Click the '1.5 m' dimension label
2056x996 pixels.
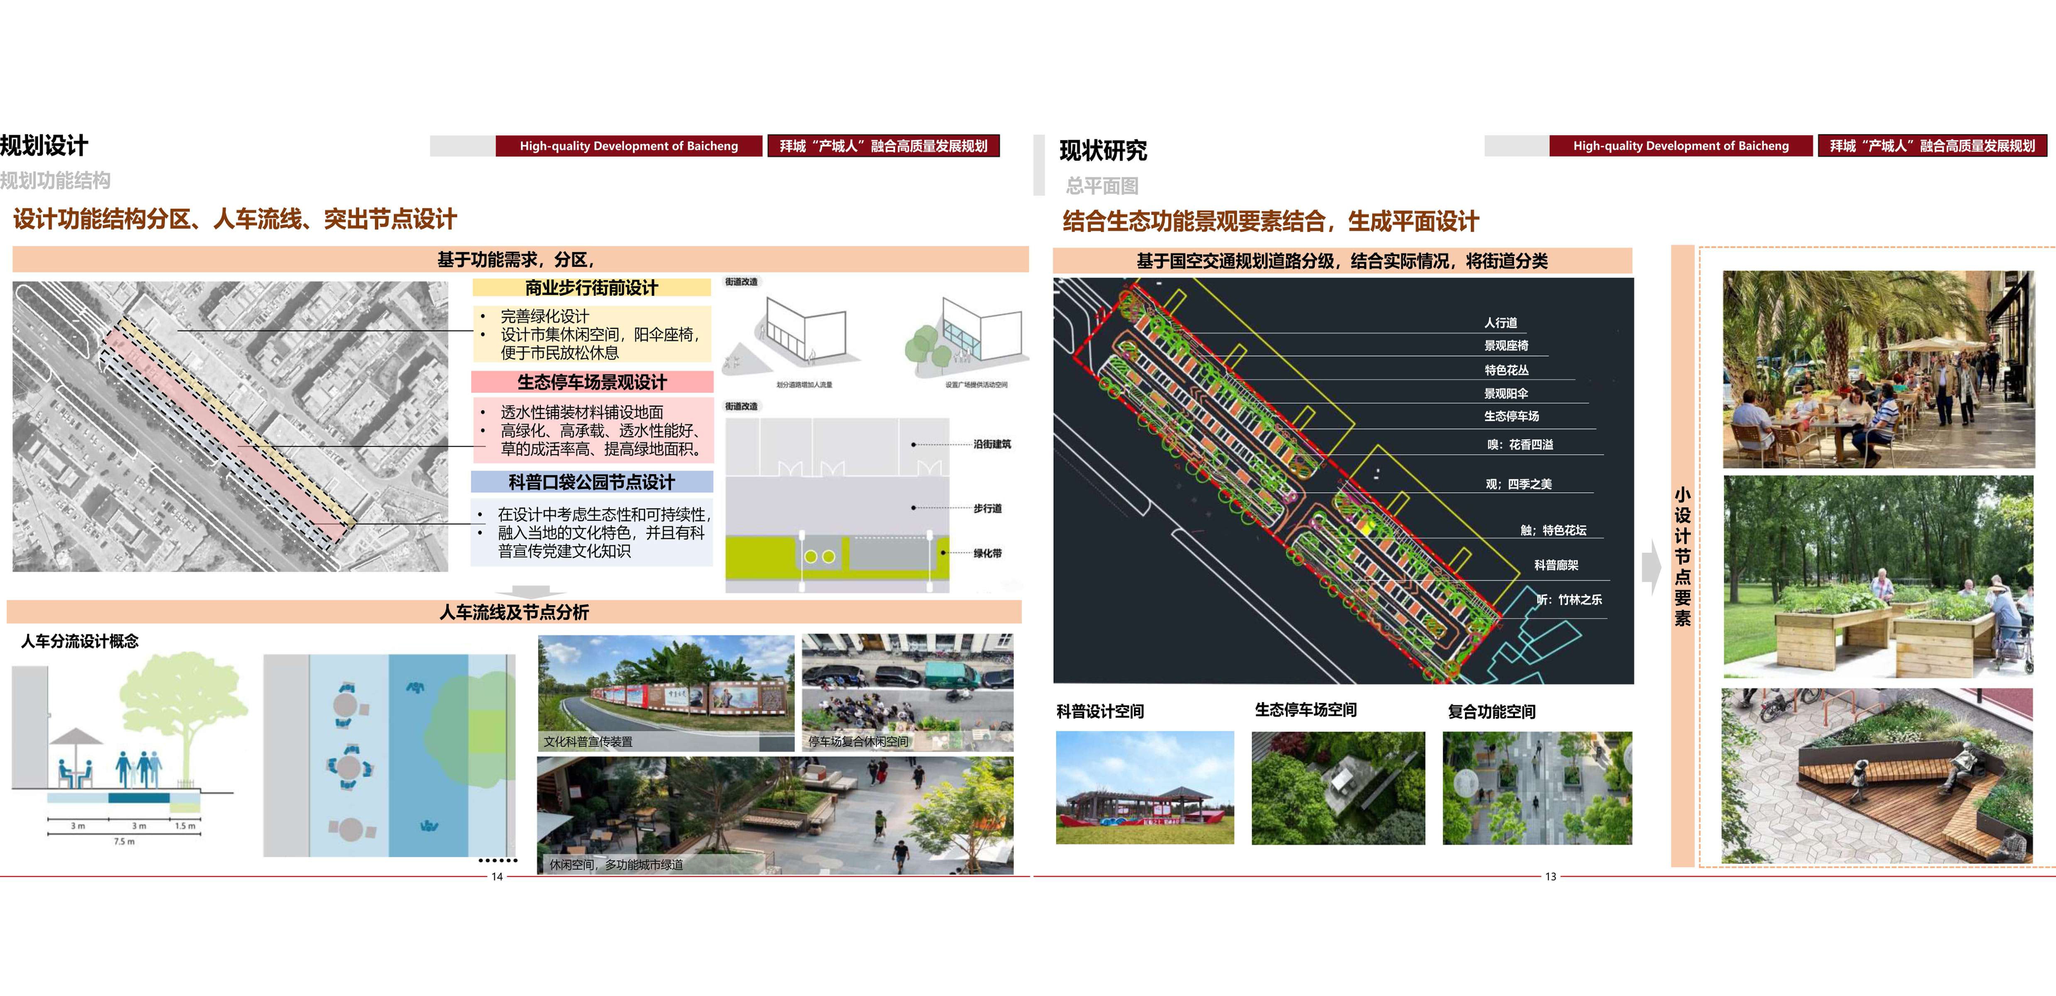185,826
